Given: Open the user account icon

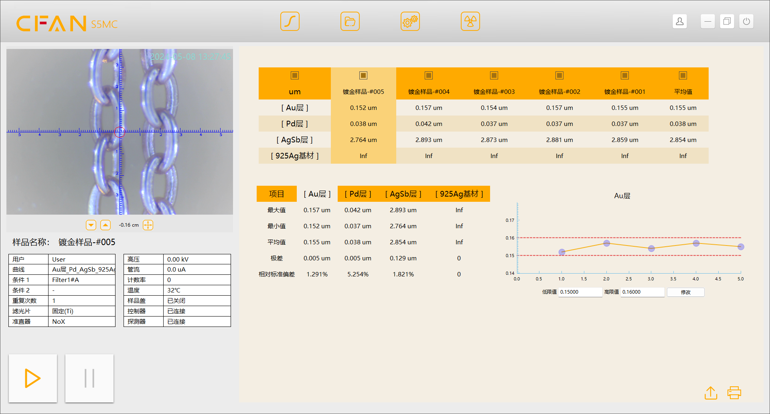Looking at the screenshot, I should [x=680, y=21].
